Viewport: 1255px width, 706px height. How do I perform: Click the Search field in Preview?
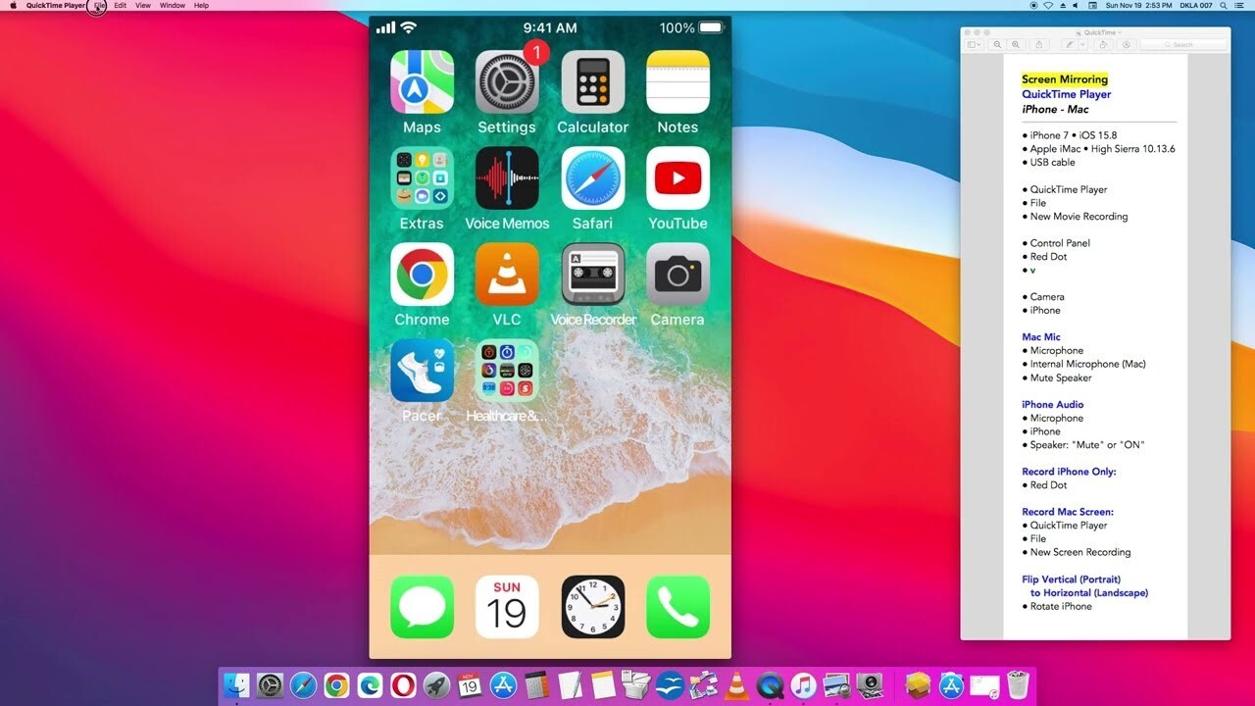(x=1182, y=44)
